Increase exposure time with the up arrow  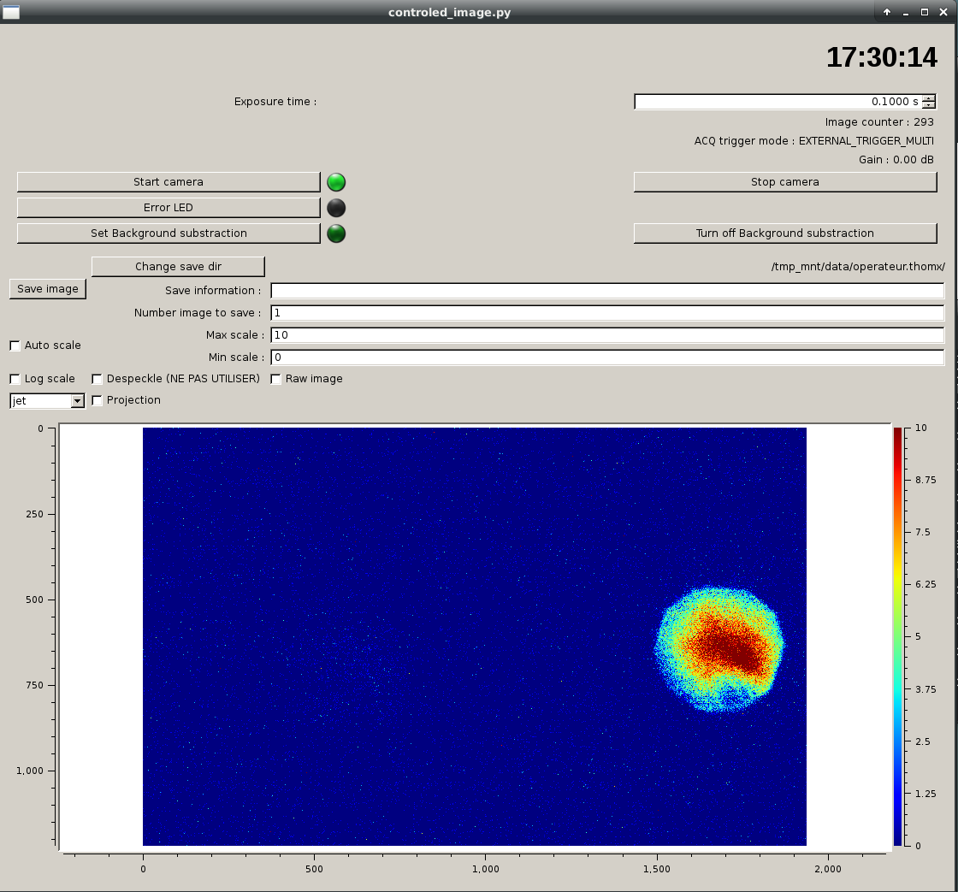928,97
